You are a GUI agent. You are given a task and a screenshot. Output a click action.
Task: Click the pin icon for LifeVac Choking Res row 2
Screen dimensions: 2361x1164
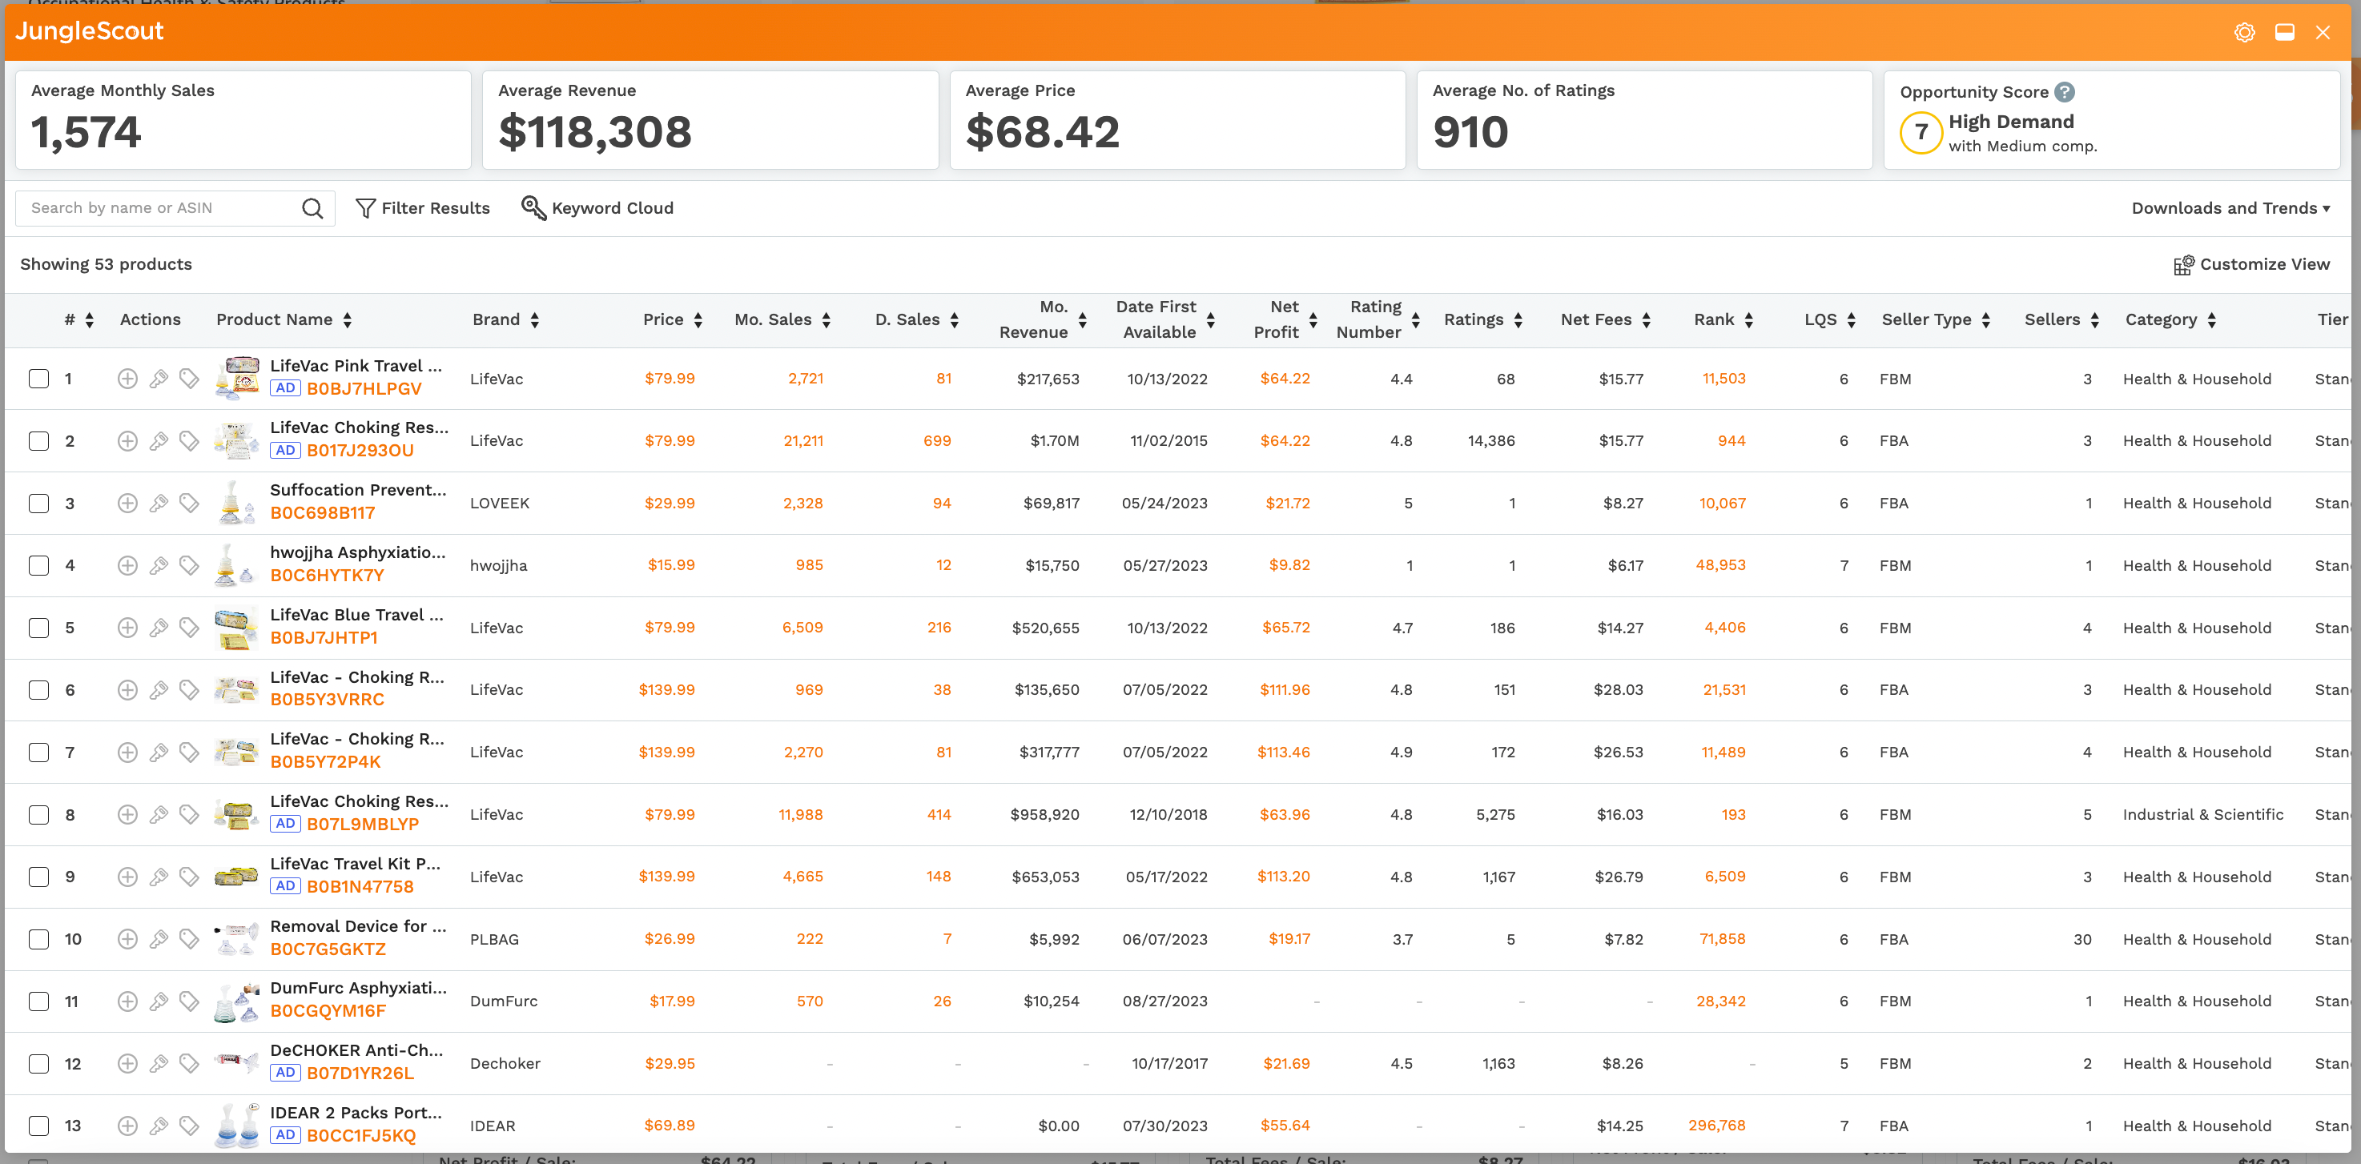[x=159, y=440]
